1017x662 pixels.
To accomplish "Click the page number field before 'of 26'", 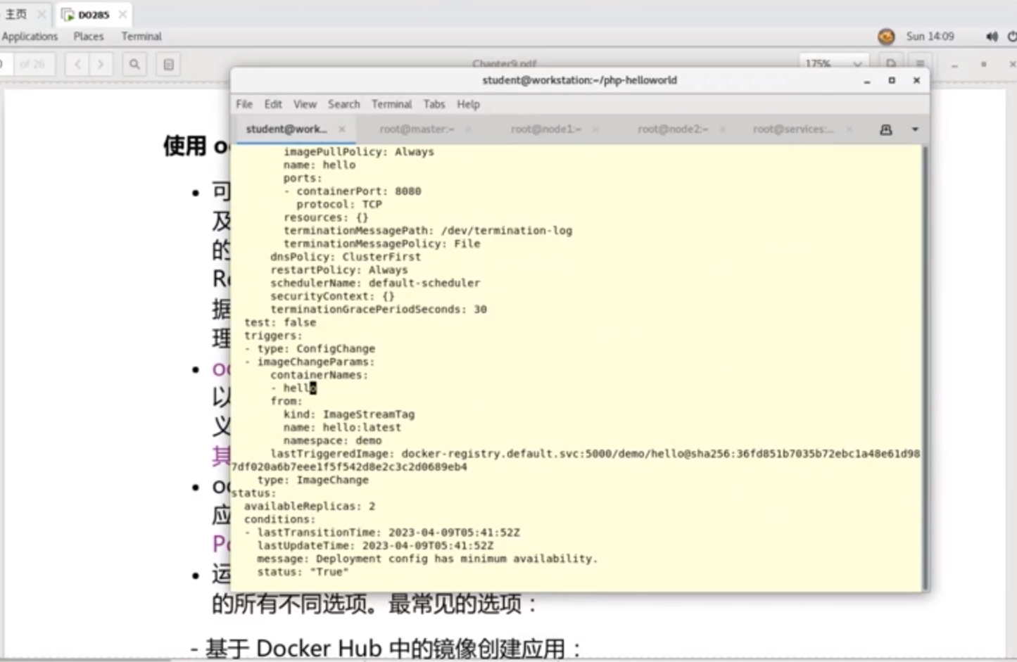I will [x=6, y=64].
